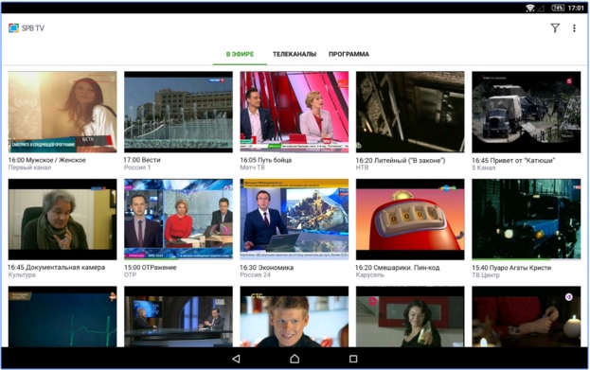This screenshot has width=590, height=370.
Task: Switch to the ТЕЛЕКАНАЛЫ tab
Action: [x=295, y=54]
